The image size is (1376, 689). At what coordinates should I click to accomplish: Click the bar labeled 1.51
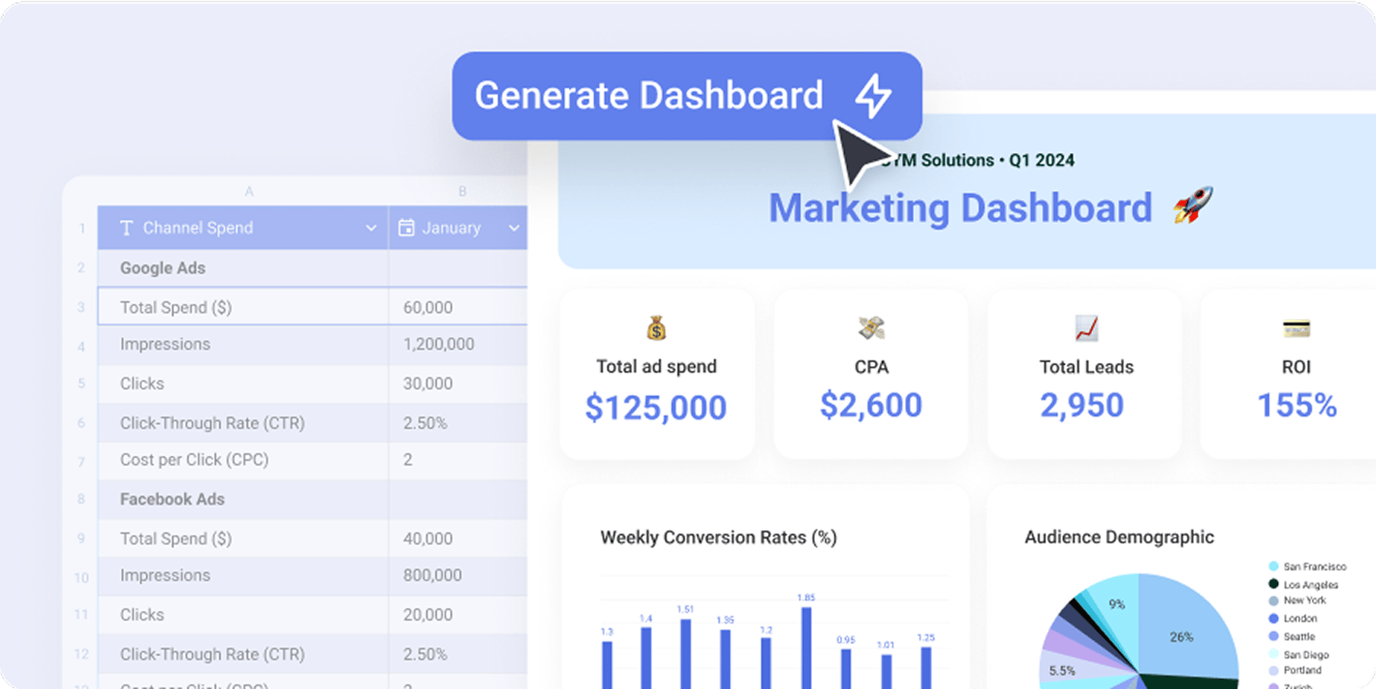coord(686,654)
